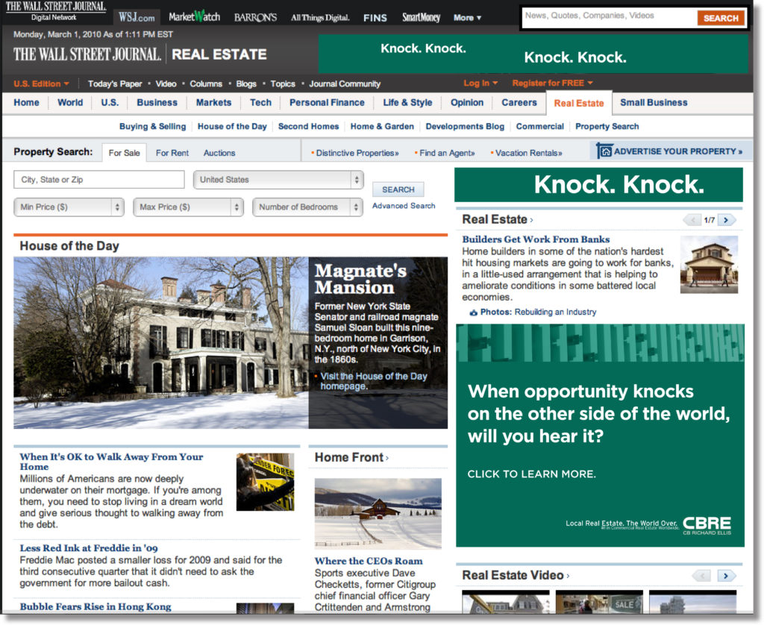Click the snowy barn Home Front photo
The width and height of the screenshot is (764, 625).
(x=378, y=513)
